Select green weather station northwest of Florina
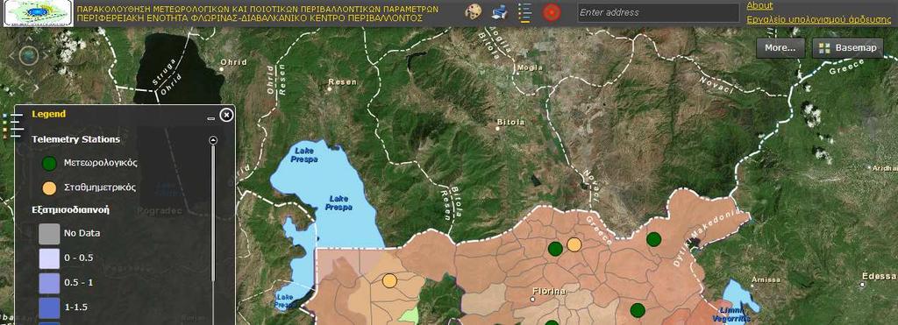898x325 pixels. point(555,249)
